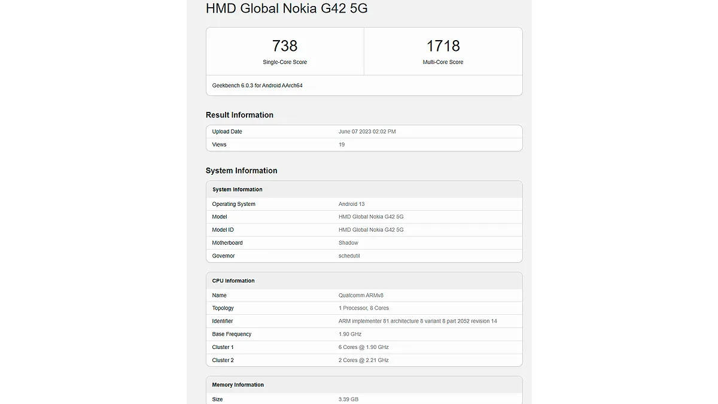Click the Upload Date row value
This screenshot has height=404, width=718.
(367, 132)
